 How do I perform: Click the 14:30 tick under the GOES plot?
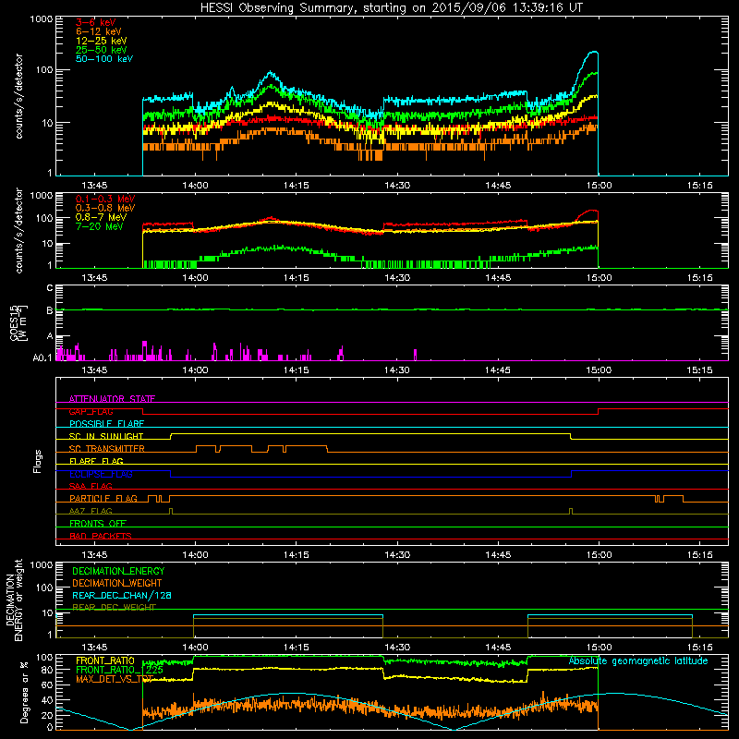point(397,370)
